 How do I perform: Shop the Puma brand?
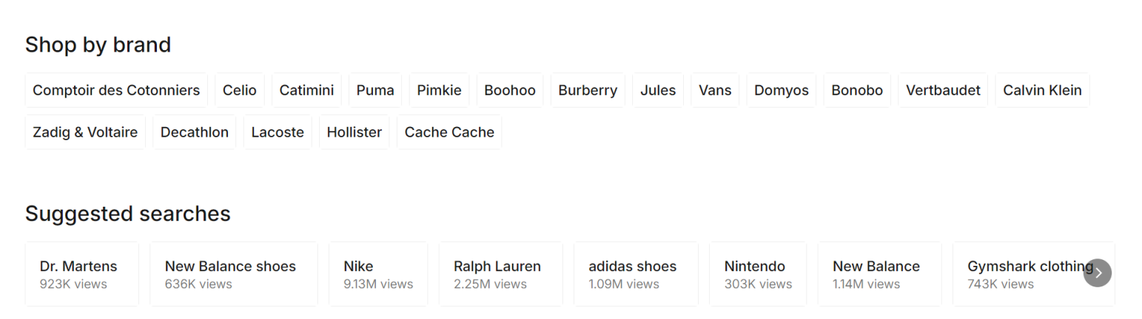[x=375, y=91]
